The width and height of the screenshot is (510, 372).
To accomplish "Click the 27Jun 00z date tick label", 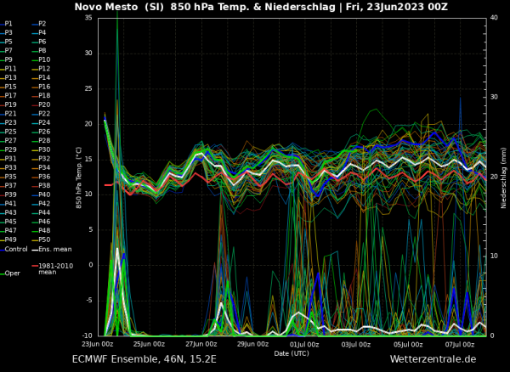I will pyautogui.click(x=201, y=344).
